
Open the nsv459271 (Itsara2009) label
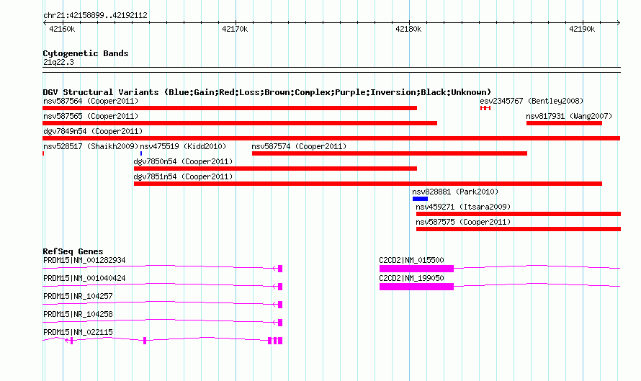click(x=463, y=207)
